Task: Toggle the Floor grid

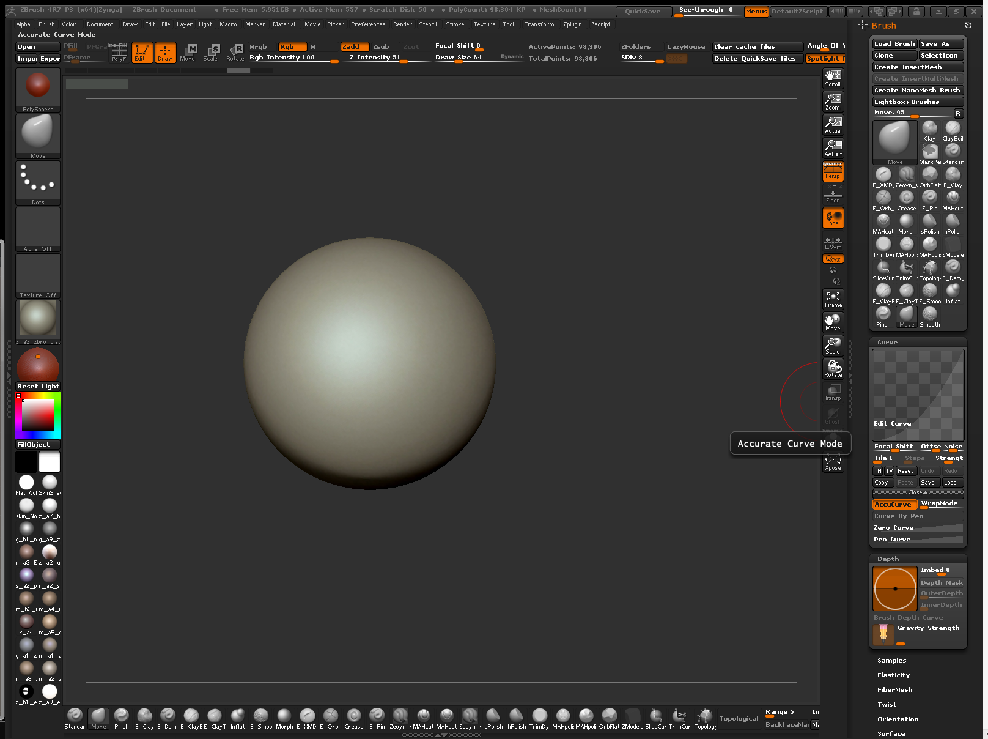Action: click(833, 195)
